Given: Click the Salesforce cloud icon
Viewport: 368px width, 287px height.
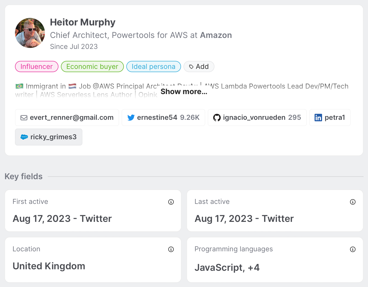Looking at the screenshot, I should click(x=24, y=137).
